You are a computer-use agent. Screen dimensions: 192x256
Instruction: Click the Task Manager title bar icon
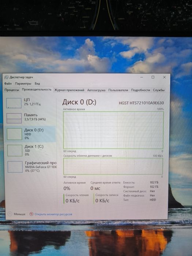pos(6,77)
